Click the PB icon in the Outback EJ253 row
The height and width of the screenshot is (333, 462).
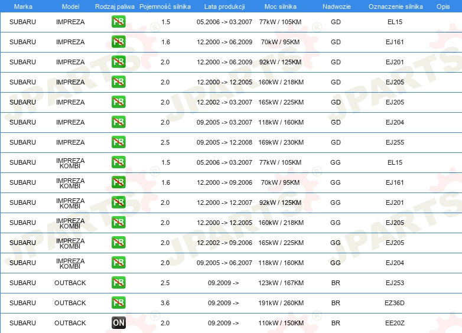pyautogui.click(x=118, y=283)
